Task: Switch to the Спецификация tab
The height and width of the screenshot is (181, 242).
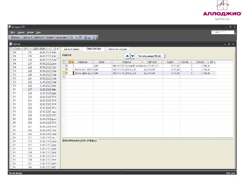Action: point(94,49)
